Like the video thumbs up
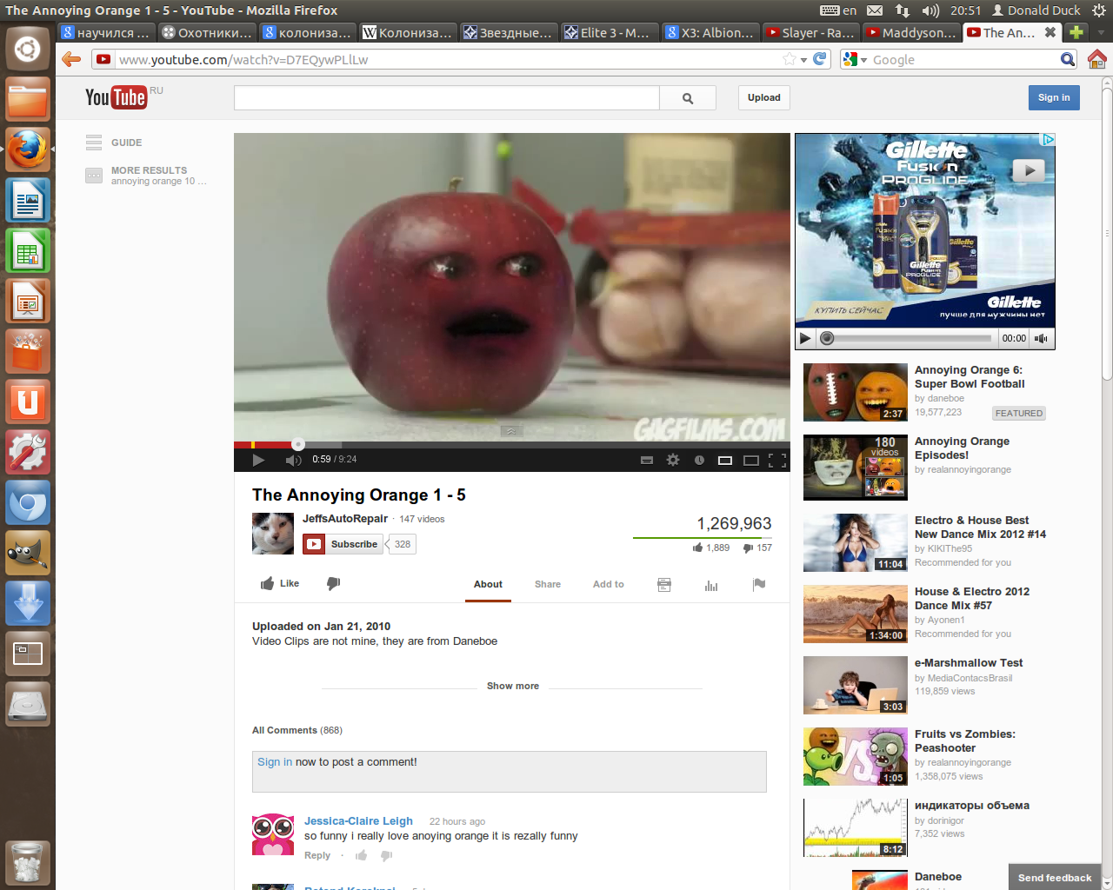 pos(280,584)
